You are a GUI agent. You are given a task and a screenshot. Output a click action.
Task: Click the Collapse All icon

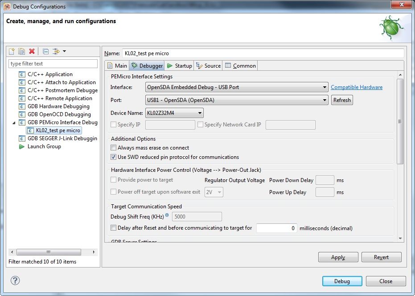46,51
